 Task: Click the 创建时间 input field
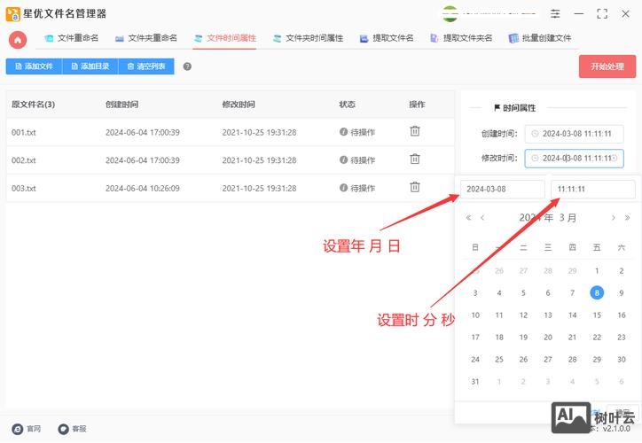click(574, 134)
